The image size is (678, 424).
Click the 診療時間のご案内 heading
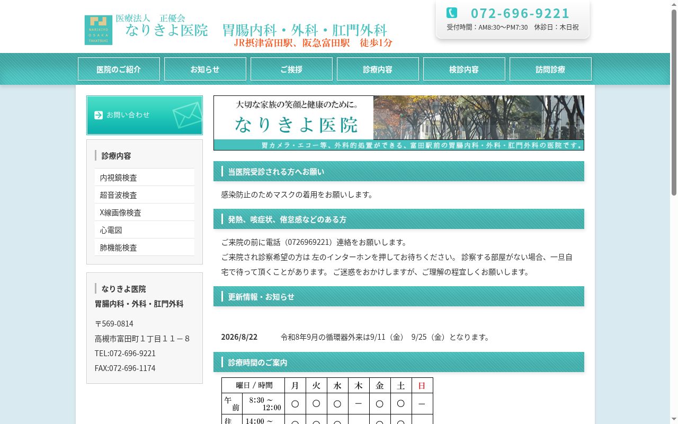[399, 362]
